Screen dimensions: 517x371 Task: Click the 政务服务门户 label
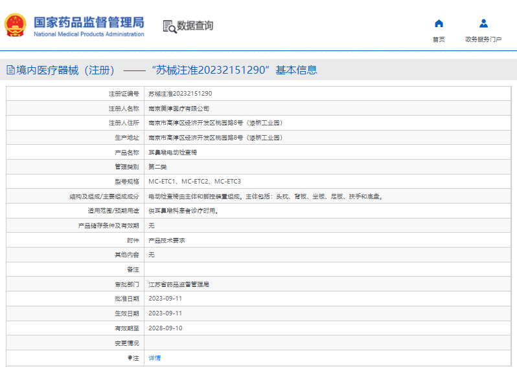(x=483, y=39)
